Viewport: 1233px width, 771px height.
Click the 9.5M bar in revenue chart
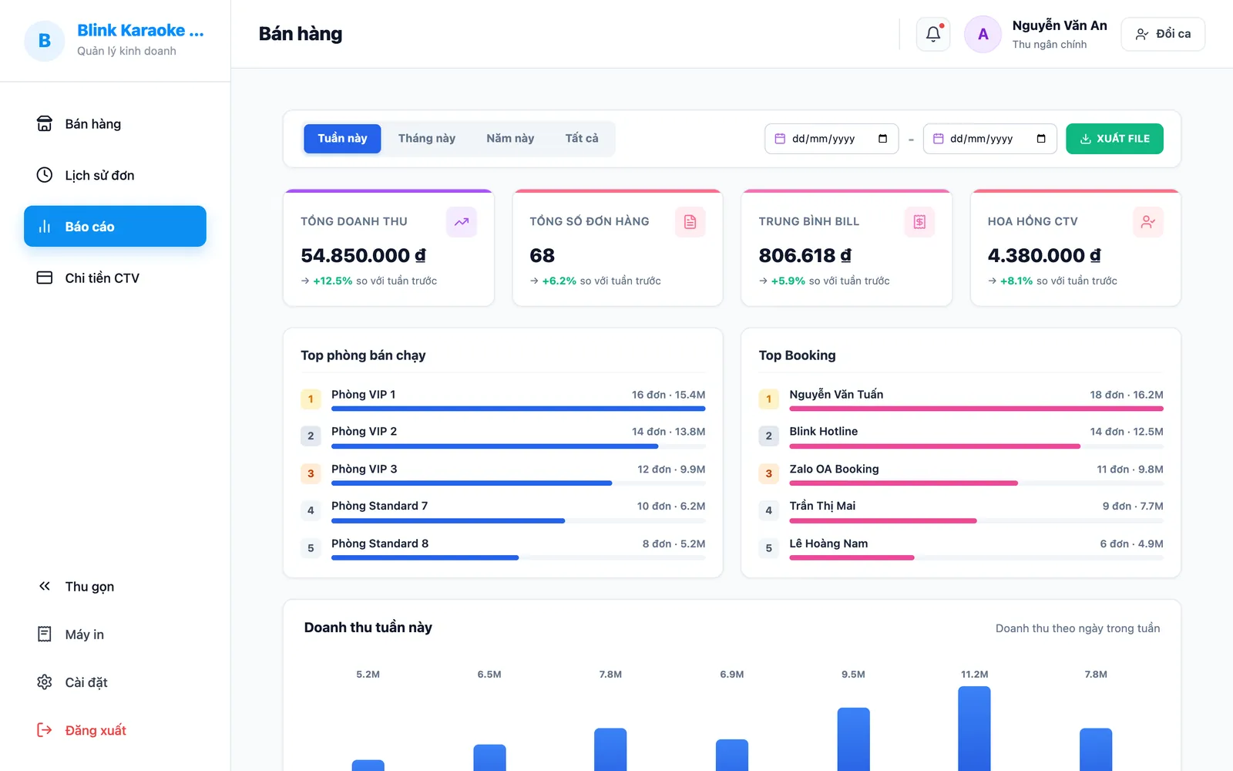click(x=853, y=739)
